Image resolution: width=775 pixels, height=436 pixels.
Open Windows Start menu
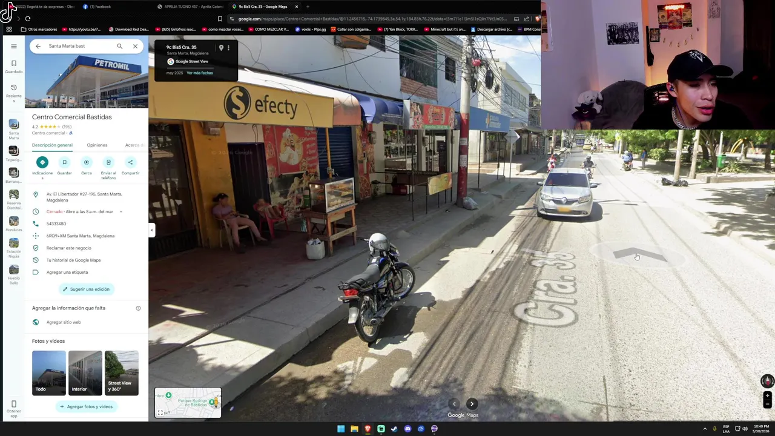341,429
